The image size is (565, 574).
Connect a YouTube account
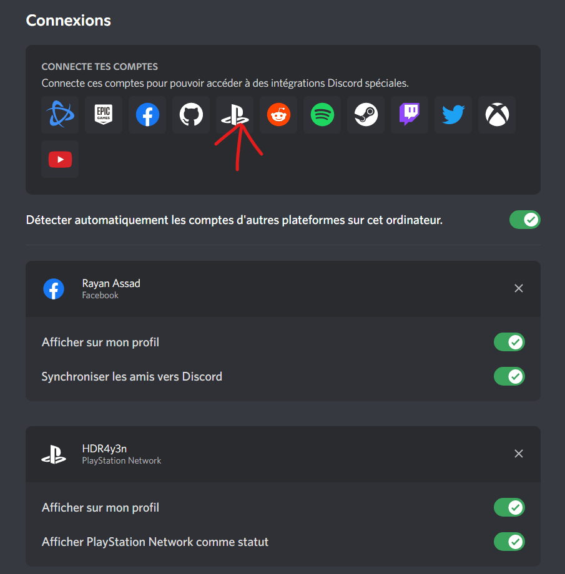[x=60, y=159]
